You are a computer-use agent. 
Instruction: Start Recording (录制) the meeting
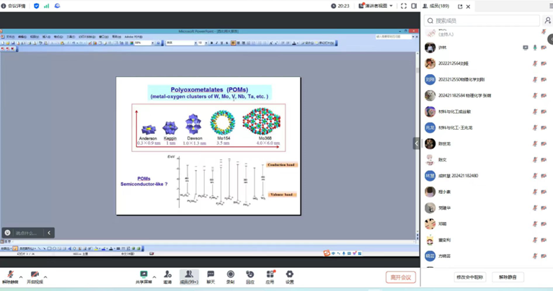tap(231, 277)
